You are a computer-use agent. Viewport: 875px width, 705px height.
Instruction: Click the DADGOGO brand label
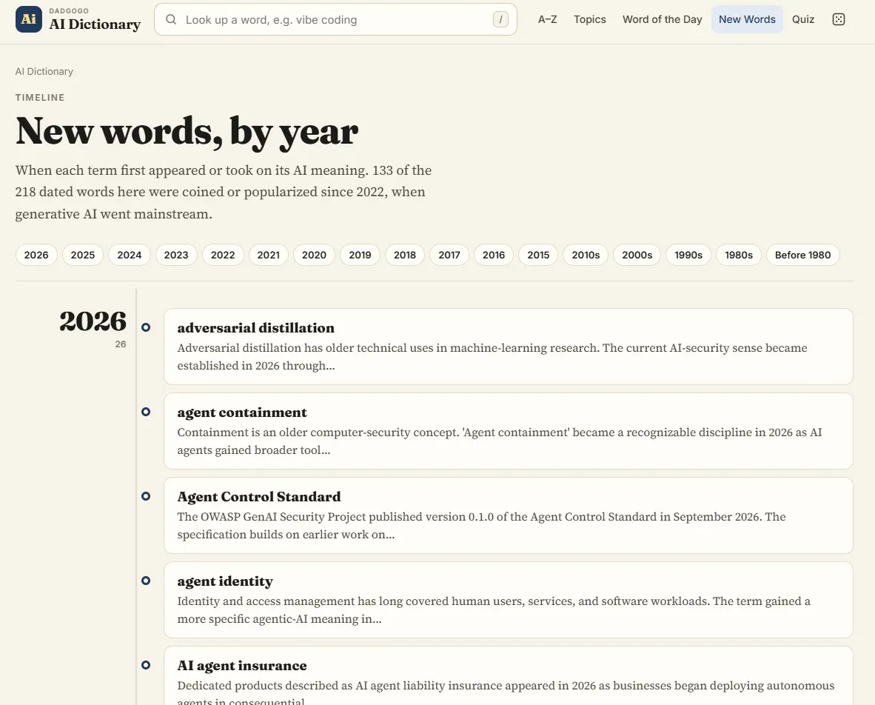69,10
